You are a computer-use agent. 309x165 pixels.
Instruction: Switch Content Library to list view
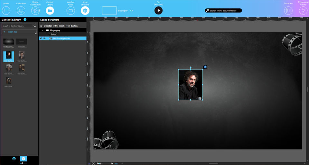[x=14, y=159]
